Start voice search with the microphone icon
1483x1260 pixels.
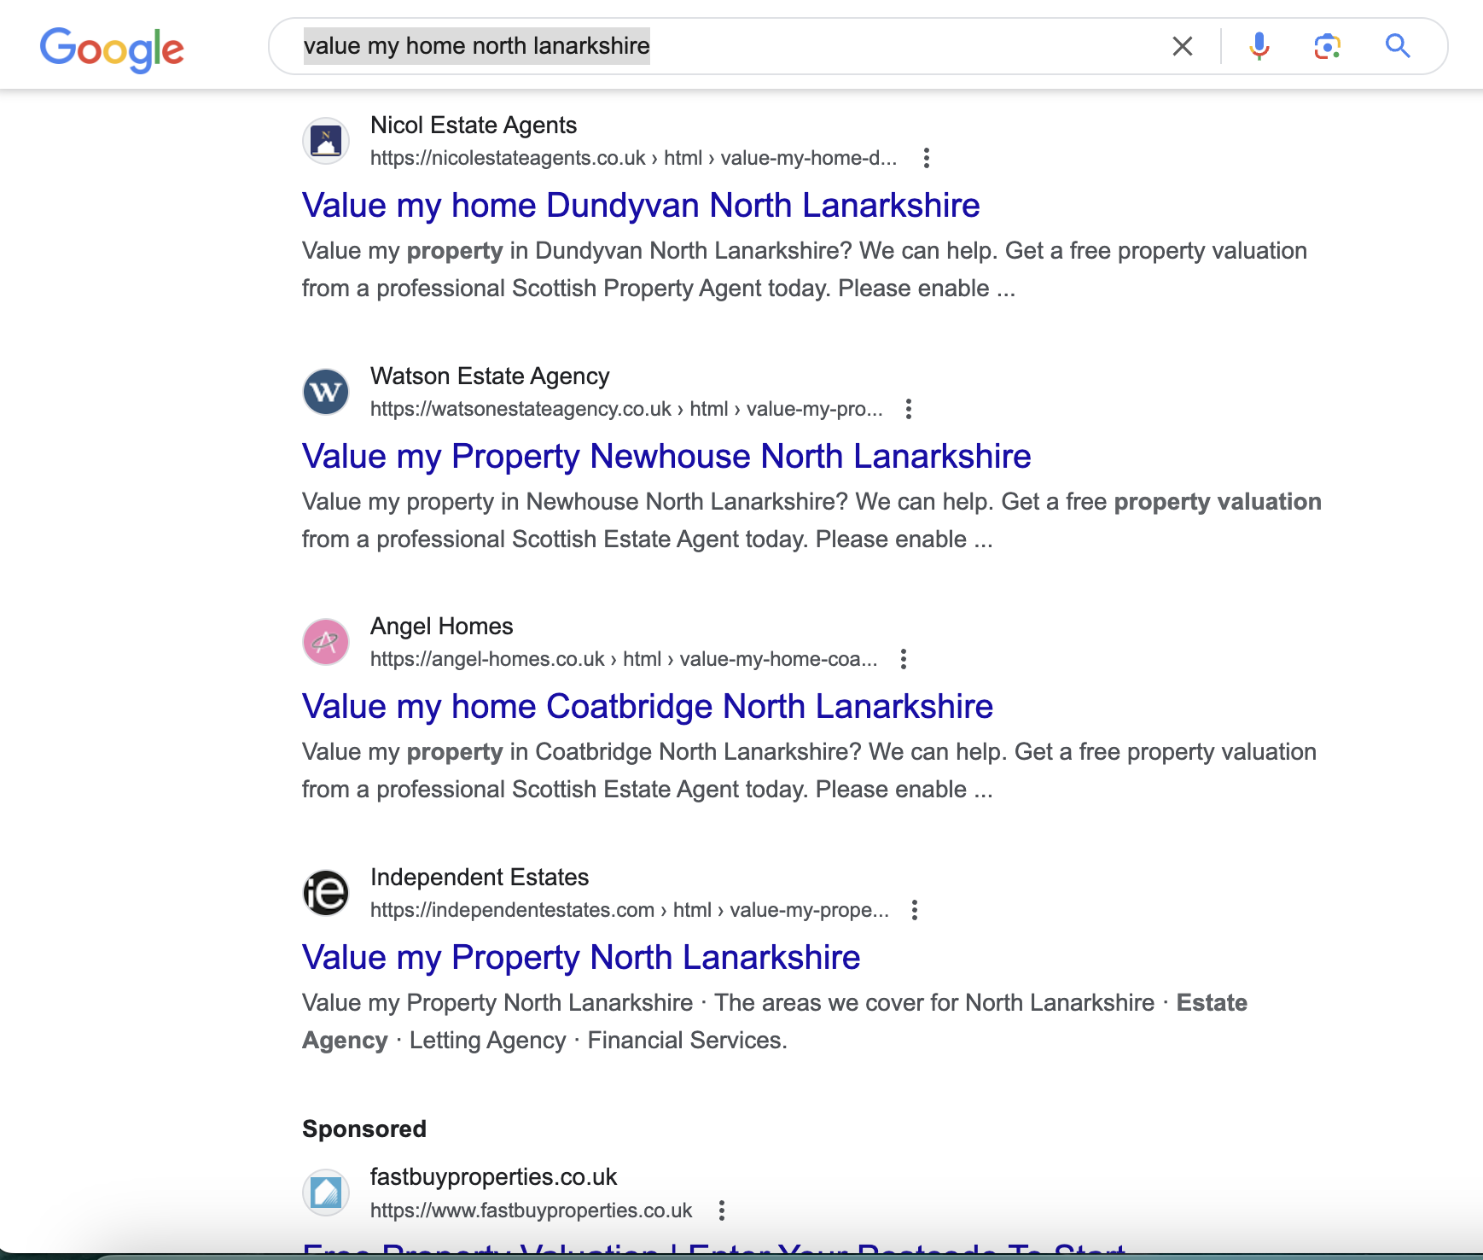click(1259, 46)
